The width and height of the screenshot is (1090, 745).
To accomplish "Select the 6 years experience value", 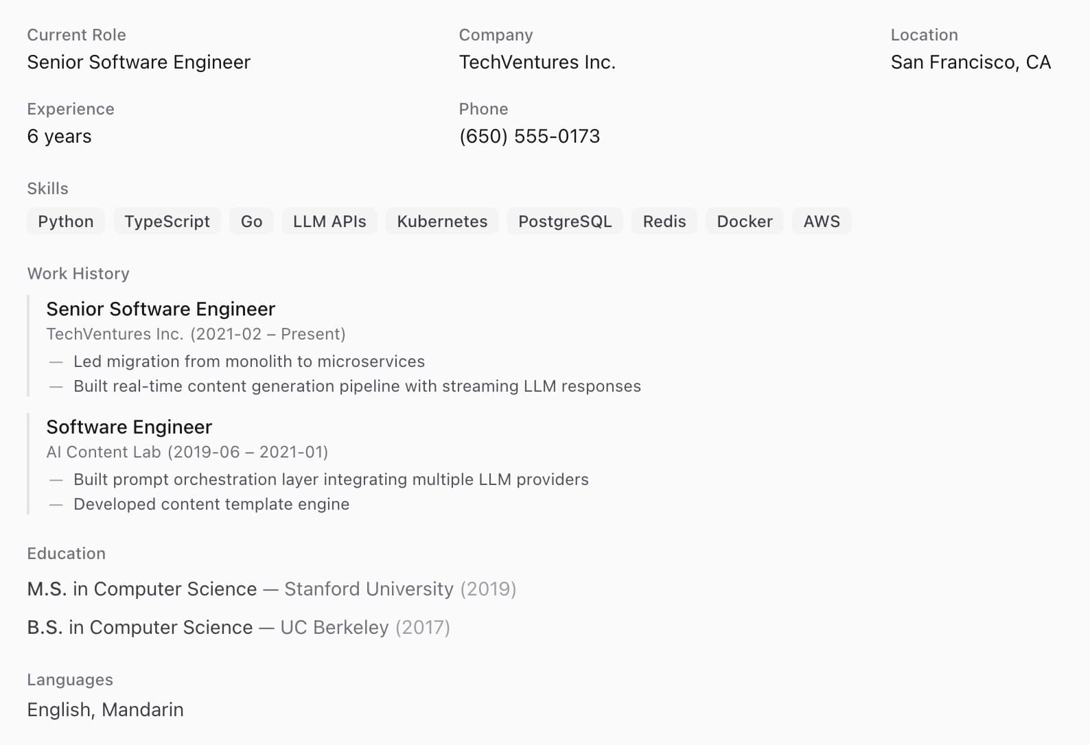I will (59, 137).
